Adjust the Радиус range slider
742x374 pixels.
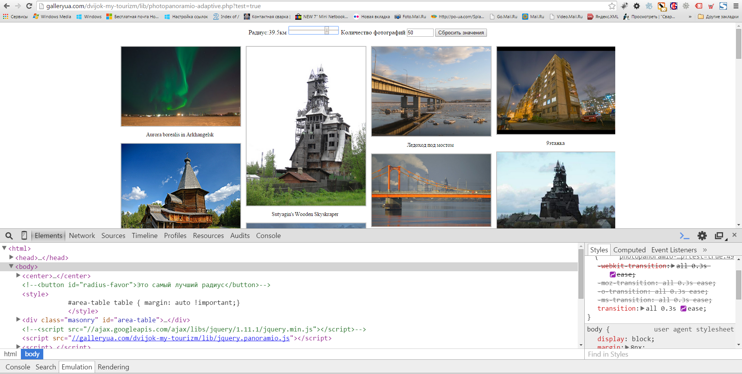coord(313,31)
